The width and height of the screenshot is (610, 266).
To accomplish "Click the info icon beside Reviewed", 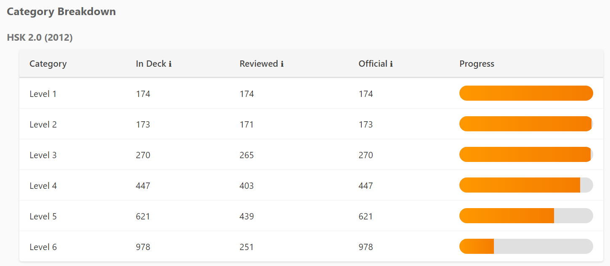I will tap(282, 64).
